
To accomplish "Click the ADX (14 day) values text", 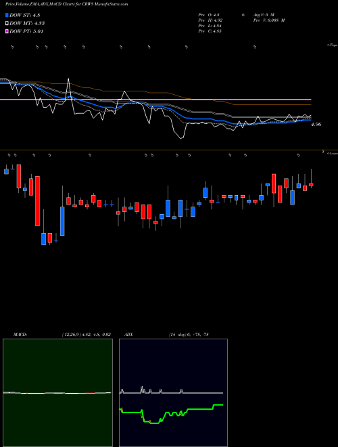I will click(x=189, y=335).
